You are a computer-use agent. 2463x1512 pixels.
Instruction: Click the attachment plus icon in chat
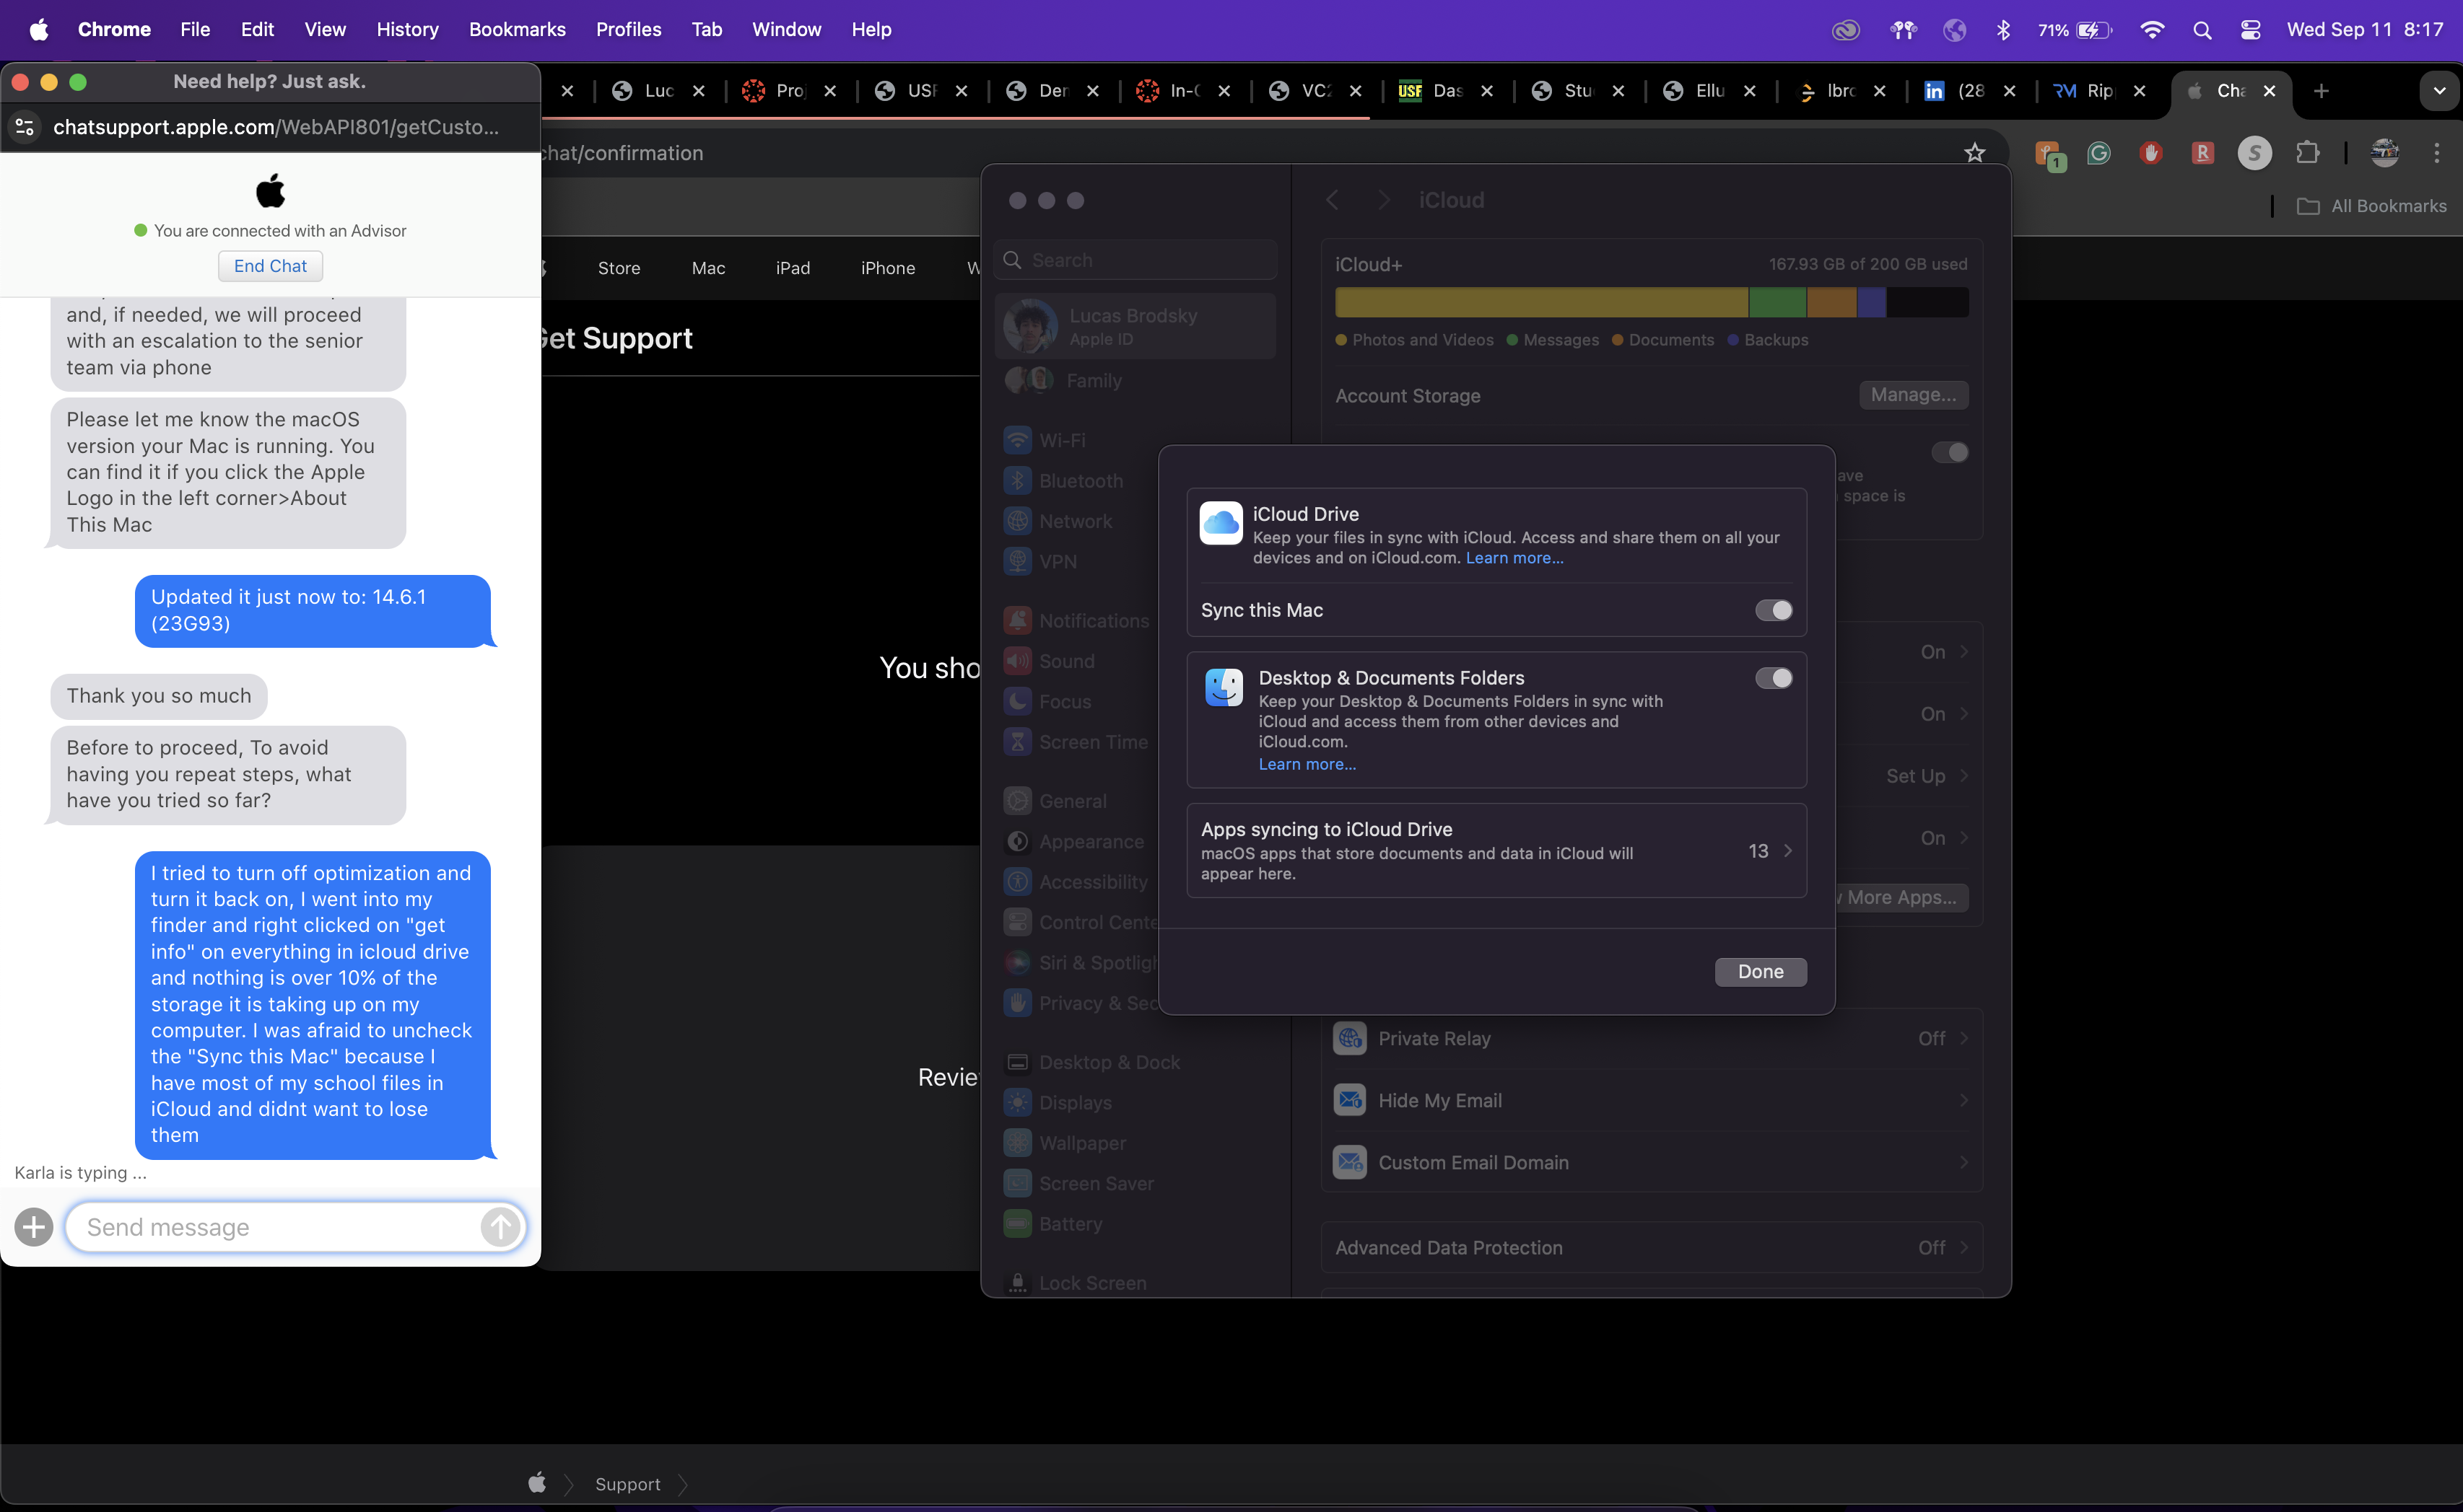click(x=34, y=1226)
